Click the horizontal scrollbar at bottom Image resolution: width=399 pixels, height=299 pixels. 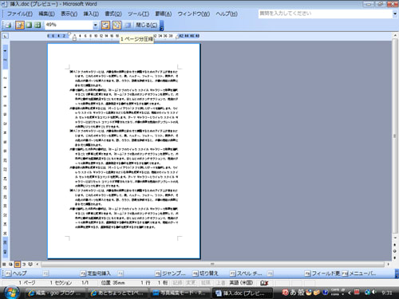point(212,264)
